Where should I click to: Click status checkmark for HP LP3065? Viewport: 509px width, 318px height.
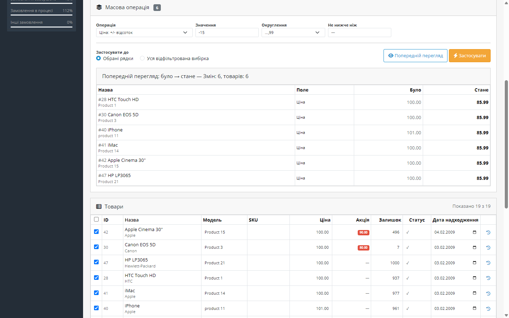point(408,263)
